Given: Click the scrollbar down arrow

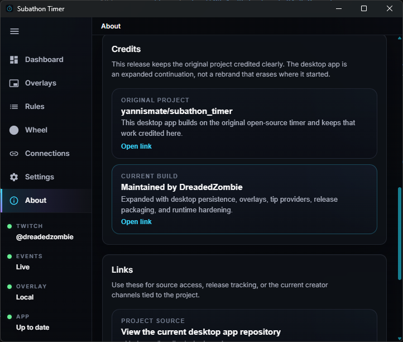Looking at the screenshot, I should tap(400, 339).
